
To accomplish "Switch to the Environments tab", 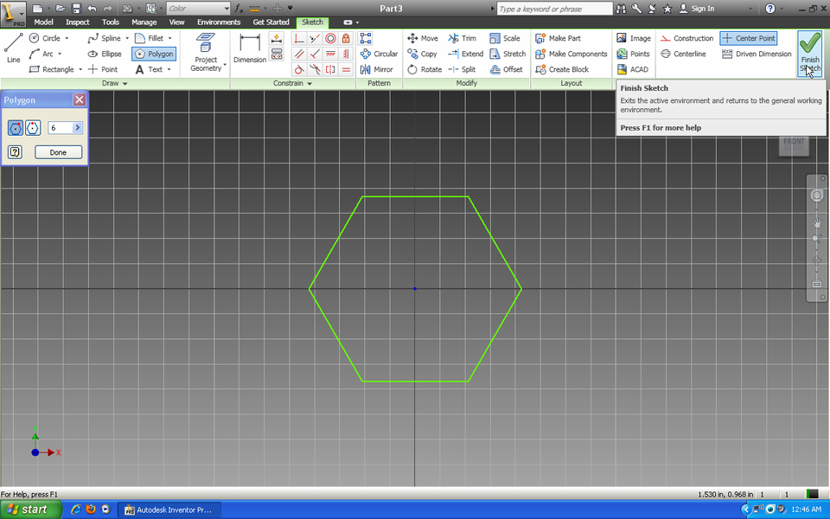I will (218, 22).
